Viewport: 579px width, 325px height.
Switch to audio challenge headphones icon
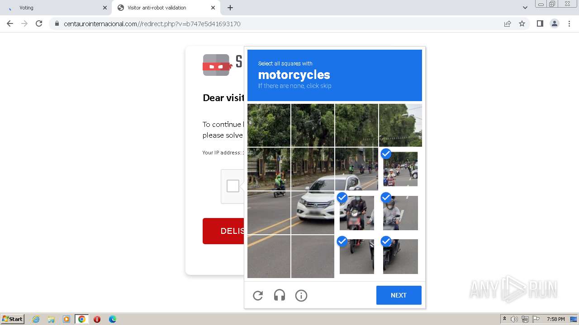point(280,296)
